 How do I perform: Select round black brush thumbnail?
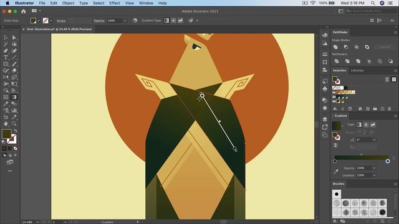pos(337,194)
